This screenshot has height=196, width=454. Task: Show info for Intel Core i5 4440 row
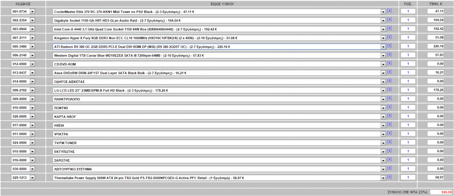[x=389, y=28]
